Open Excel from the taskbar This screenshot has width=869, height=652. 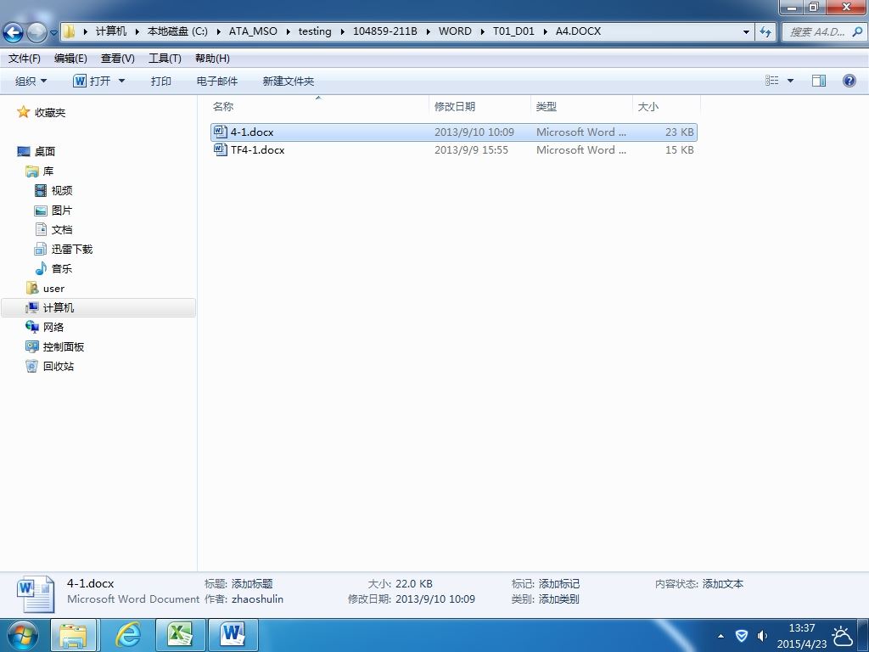[180, 635]
